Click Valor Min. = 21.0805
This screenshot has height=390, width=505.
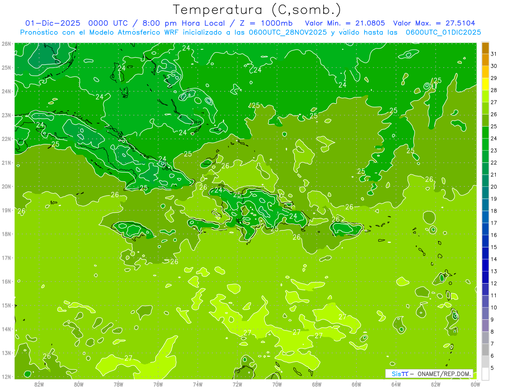tap(345, 23)
